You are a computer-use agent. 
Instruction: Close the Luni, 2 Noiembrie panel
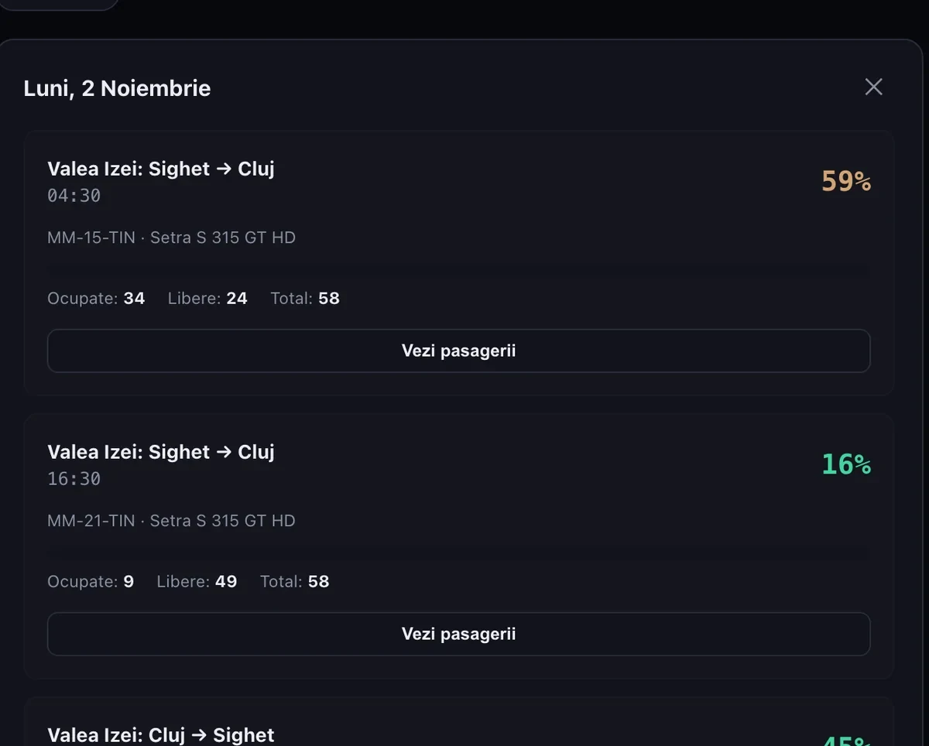point(873,87)
